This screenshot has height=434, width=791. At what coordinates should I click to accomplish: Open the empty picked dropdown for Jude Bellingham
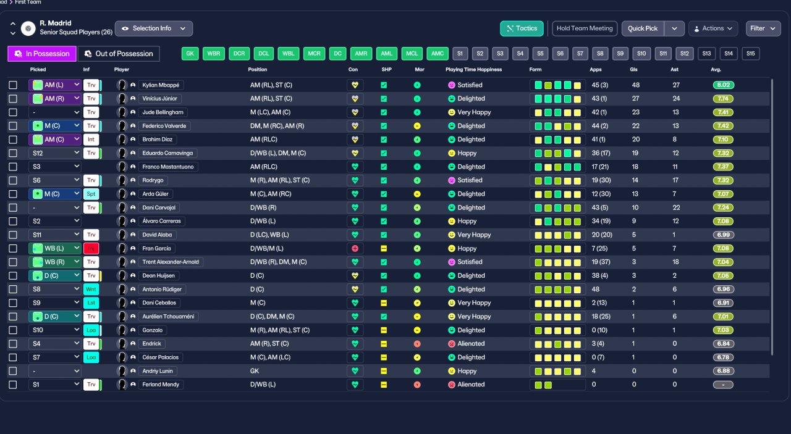coord(55,112)
